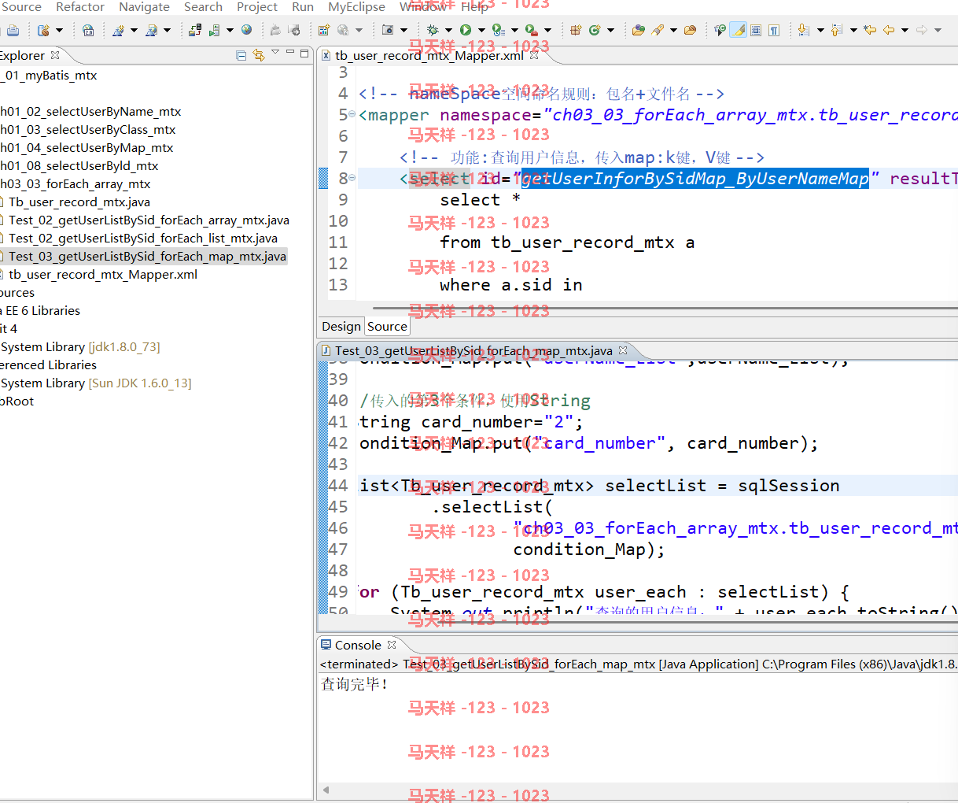This screenshot has width=958, height=803.
Task: Click the Print toolbar icon
Action: tap(13, 30)
